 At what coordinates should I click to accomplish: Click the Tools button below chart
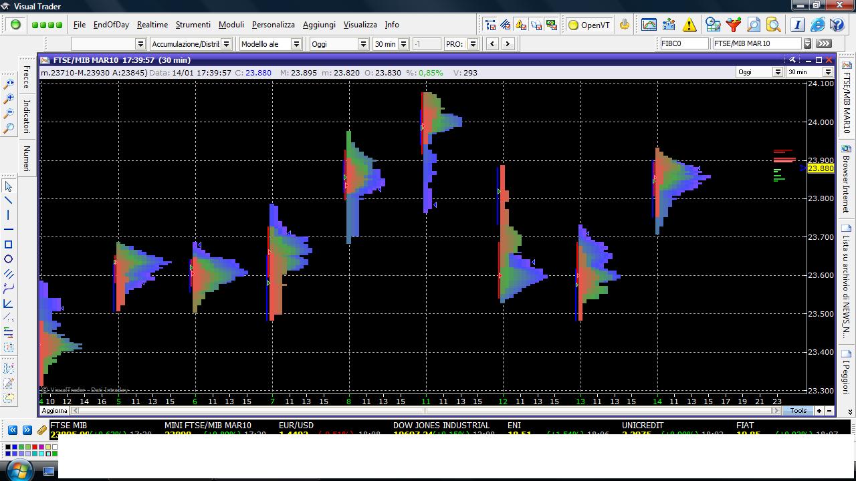tap(798, 411)
